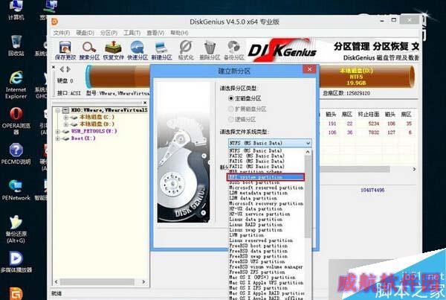446x300 pixels.
Task: Click the tree panel horizontal scrollbar right arrow
Action: 143,282
